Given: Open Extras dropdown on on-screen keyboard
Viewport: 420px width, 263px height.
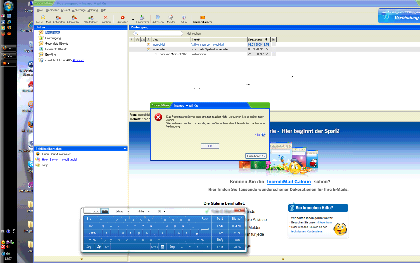Looking at the screenshot, I should pos(122,211).
